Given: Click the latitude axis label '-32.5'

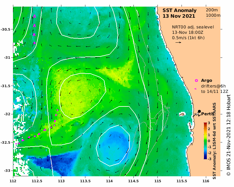Looking at the screenshot, I should pyautogui.click(x=6, y=142).
